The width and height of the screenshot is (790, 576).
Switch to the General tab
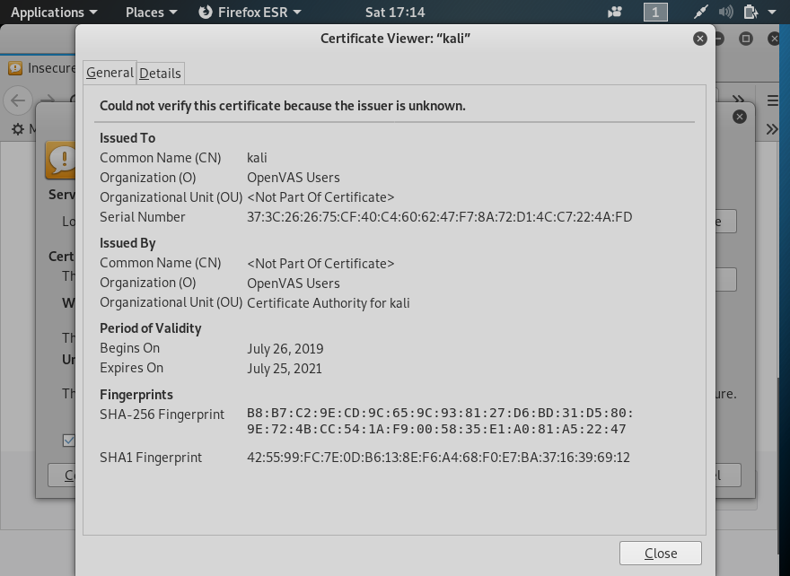pyautogui.click(x=110, y=73)
